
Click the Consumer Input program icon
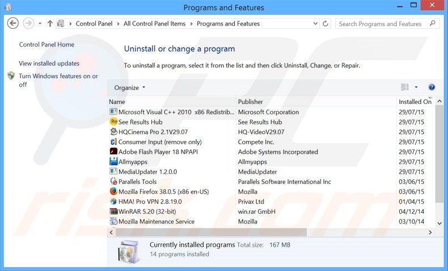(x=113, y=141)
